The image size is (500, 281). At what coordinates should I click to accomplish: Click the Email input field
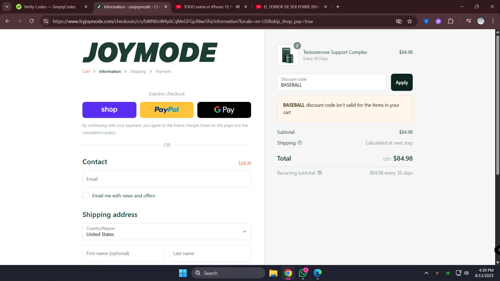pyautogui.click(x=167, y=179)
